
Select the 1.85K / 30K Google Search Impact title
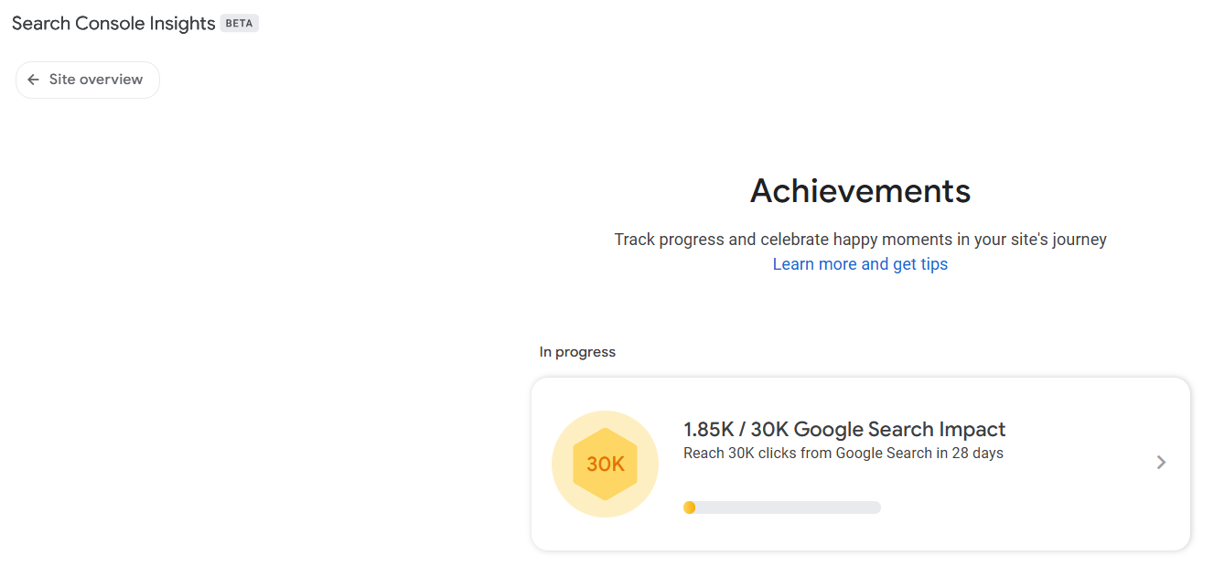(x=843, y=428)
